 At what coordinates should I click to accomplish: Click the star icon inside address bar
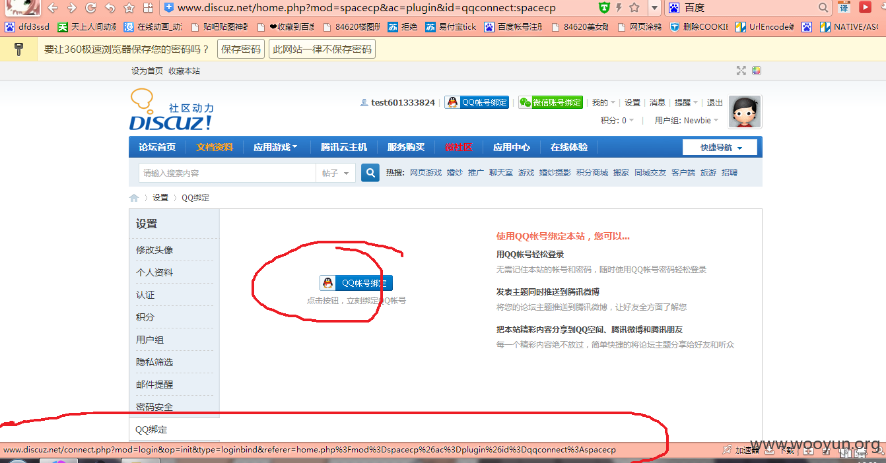pyautogui.click(x=634, y=8)
